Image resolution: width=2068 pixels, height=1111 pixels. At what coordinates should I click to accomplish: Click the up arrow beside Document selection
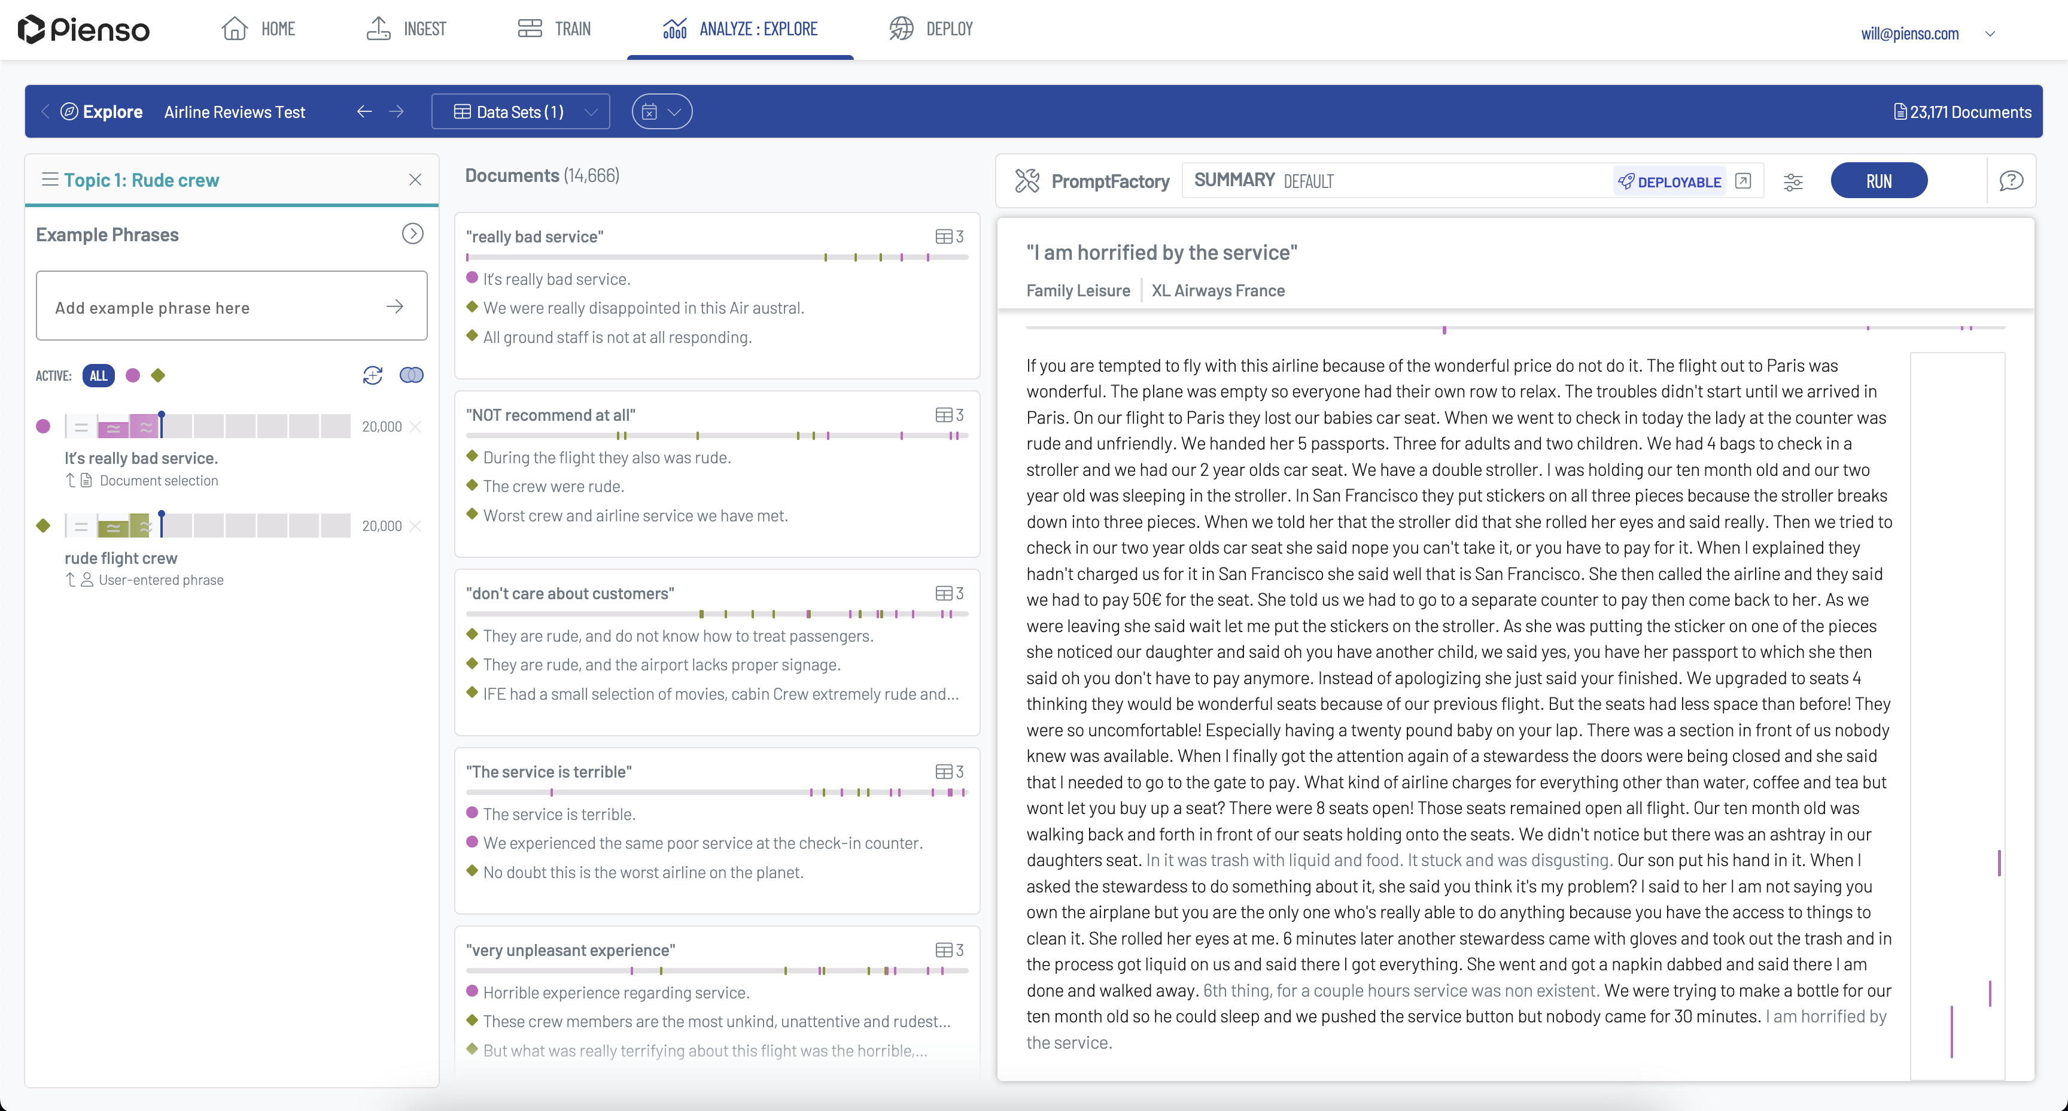pyautogui.click(x=71, y=481)
